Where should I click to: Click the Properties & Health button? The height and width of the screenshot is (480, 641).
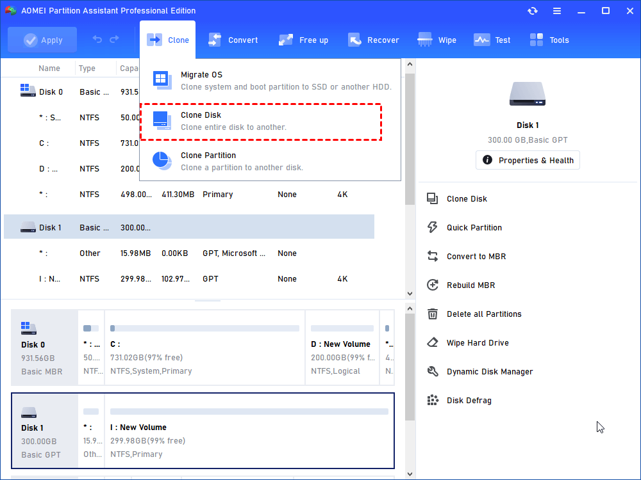click(x=528, y=160)
